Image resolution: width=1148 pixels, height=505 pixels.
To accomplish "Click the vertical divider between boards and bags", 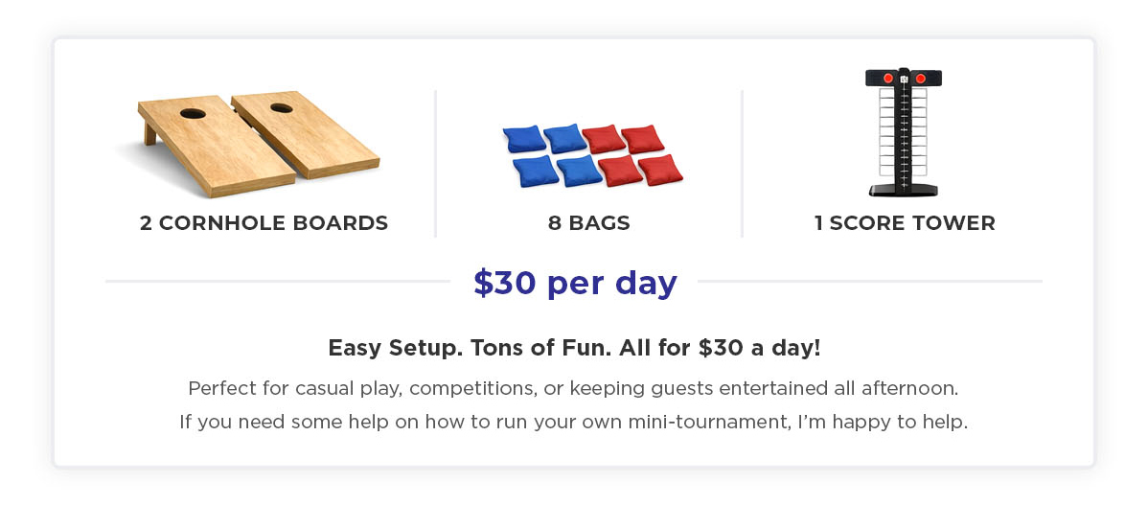I will [436, 163].
